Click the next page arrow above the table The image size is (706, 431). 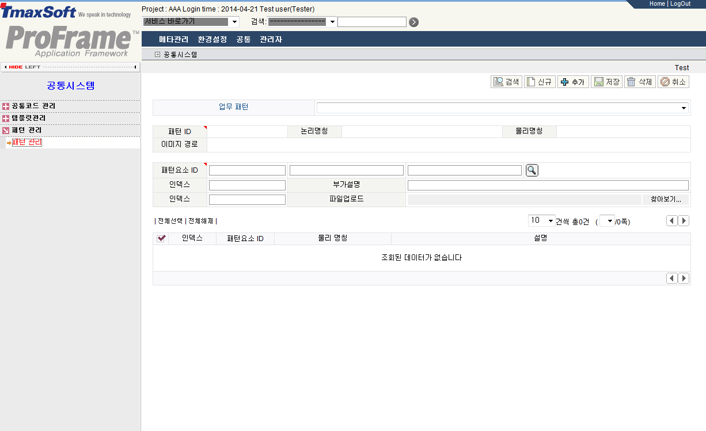pyautogui.click(x=684, y=220)
